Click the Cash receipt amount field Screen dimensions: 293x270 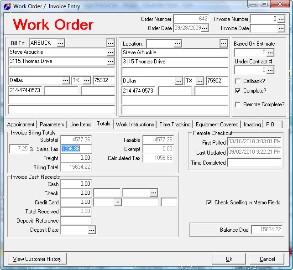point(76,184)
